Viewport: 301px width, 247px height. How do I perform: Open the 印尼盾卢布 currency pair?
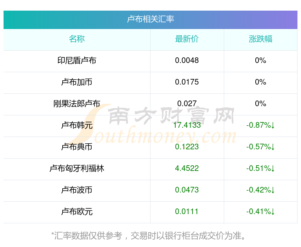pyautogui.click(x=77, y=61)
